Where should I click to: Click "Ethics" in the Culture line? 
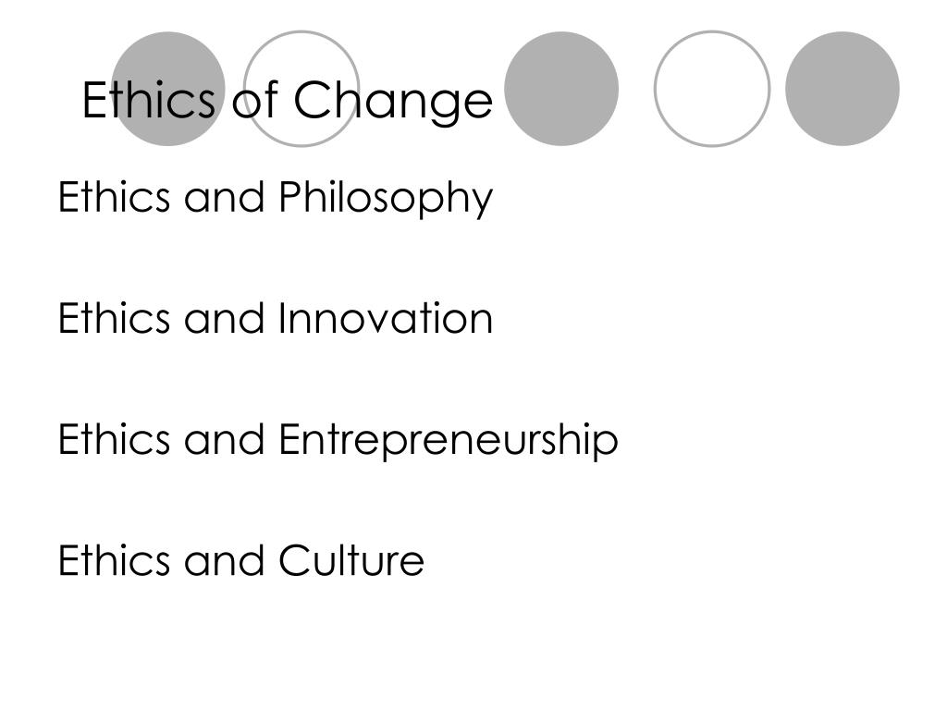114,560
